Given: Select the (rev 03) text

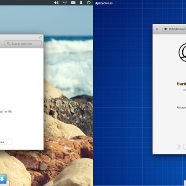Looking at the screenshot, I should tap(7, 112).
